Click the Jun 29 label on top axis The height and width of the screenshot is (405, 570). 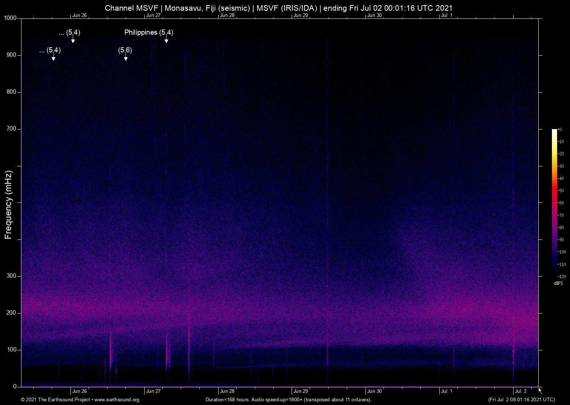[x=301, y=15]
